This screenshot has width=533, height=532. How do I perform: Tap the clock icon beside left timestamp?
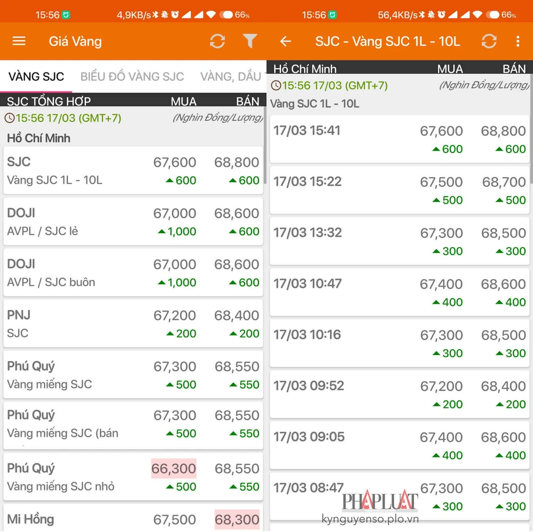tap(9, 118)
